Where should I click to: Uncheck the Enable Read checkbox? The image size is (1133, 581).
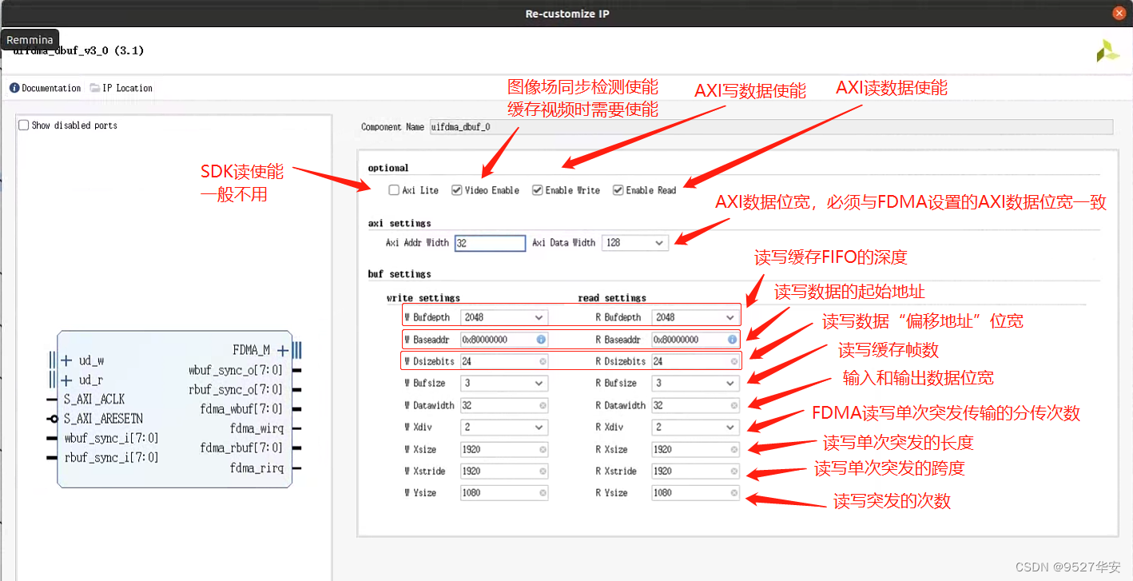[x=618, y=190]
